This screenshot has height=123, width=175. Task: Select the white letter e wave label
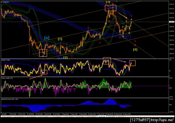tap(132, 20)
